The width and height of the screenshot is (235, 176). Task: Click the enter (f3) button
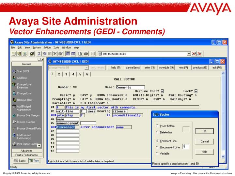[x=149, y=68]
